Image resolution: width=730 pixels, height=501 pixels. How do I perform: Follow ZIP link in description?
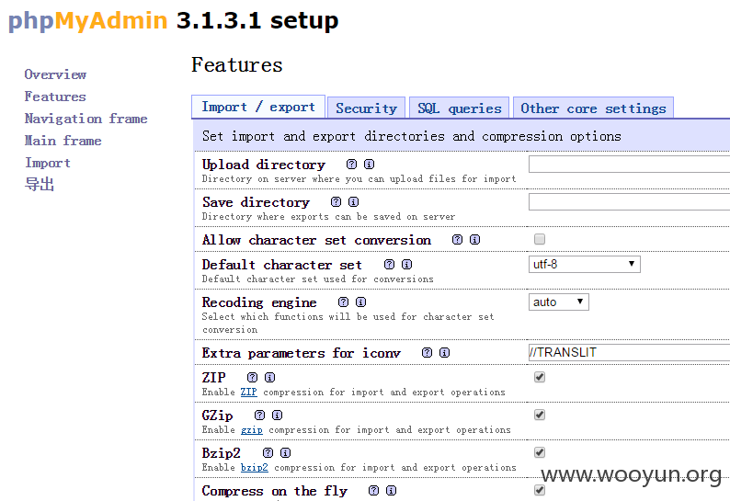click(248, 392)
